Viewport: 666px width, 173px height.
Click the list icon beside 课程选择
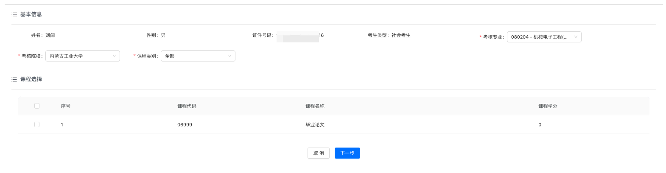[14, 79]
